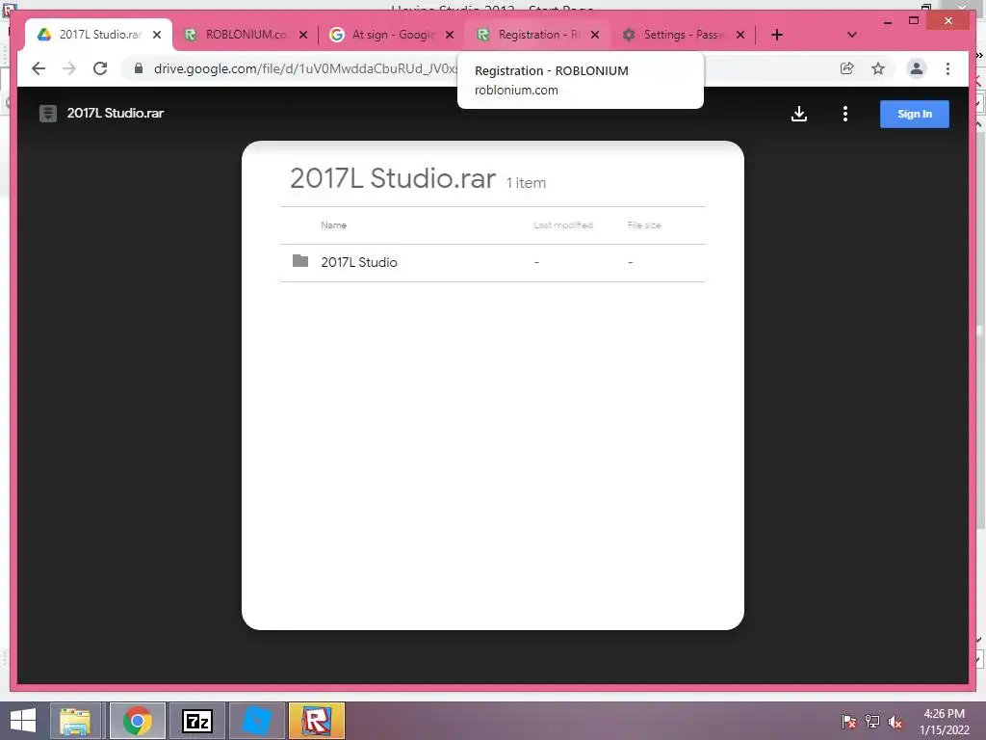Screen dimensions: 986x740
Task: Click the archive file type icon
Action: (x=48, y=114)
